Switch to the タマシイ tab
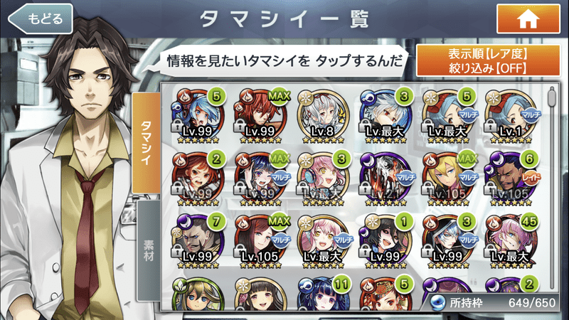The height and width of the screenshot is (320, 569). (x=146, y=143)
